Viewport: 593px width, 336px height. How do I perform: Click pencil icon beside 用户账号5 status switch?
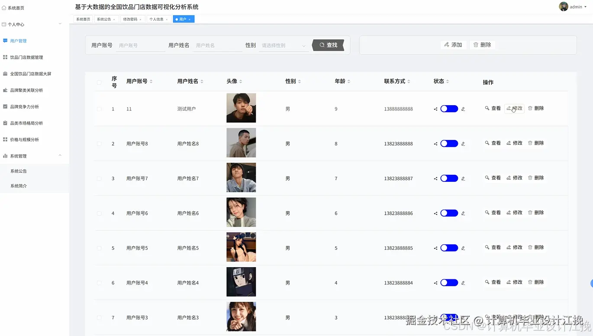coord(463,248)
